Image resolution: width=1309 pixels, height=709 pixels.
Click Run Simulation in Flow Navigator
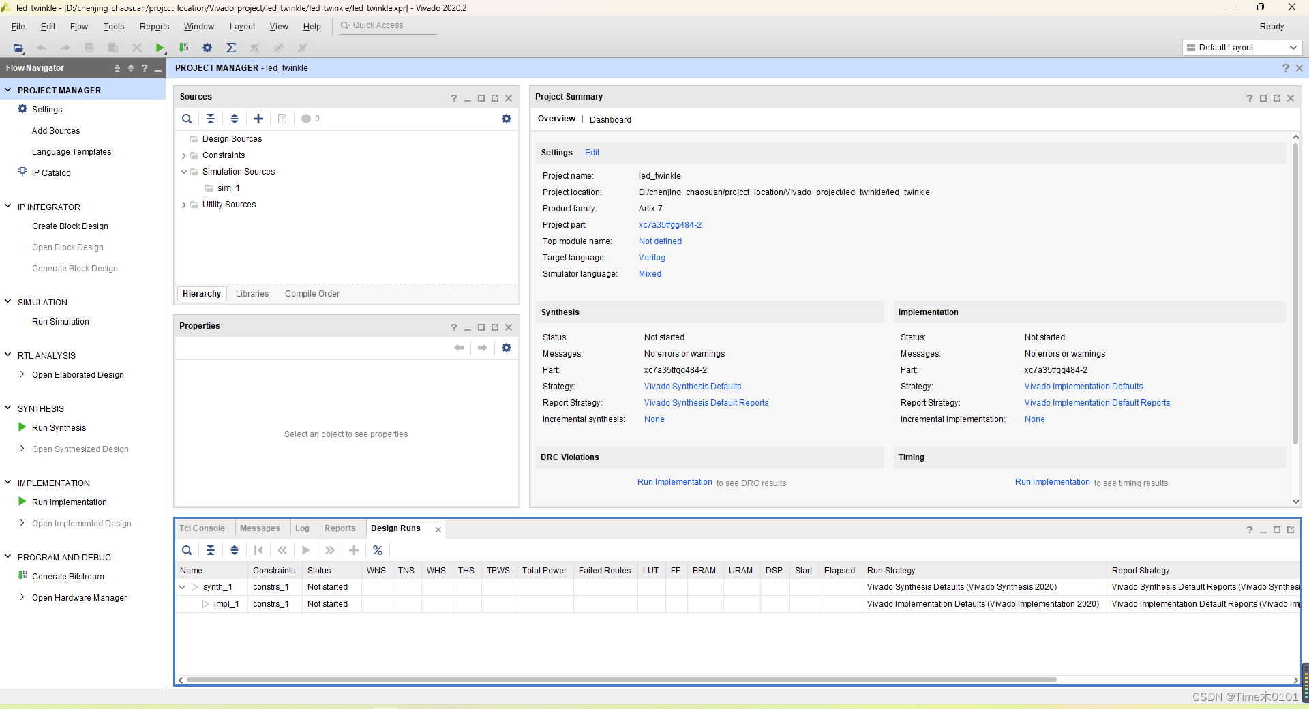pos(61,322)
